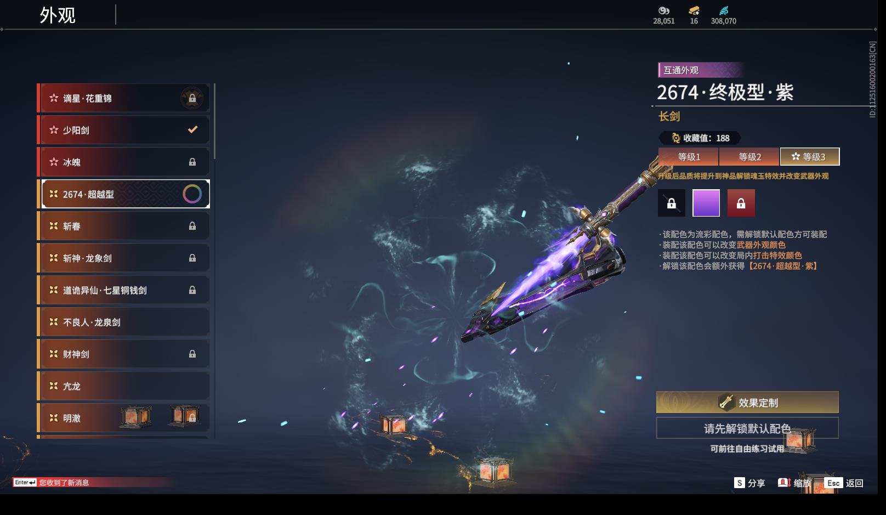Click the lock icon on 冰魄 row
The width and height of the screenshot is (886, 515).
coord(192,162)
